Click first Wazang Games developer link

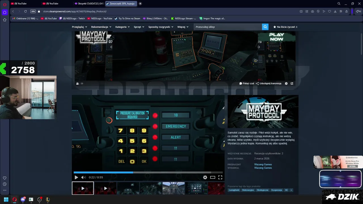(263, 164)
